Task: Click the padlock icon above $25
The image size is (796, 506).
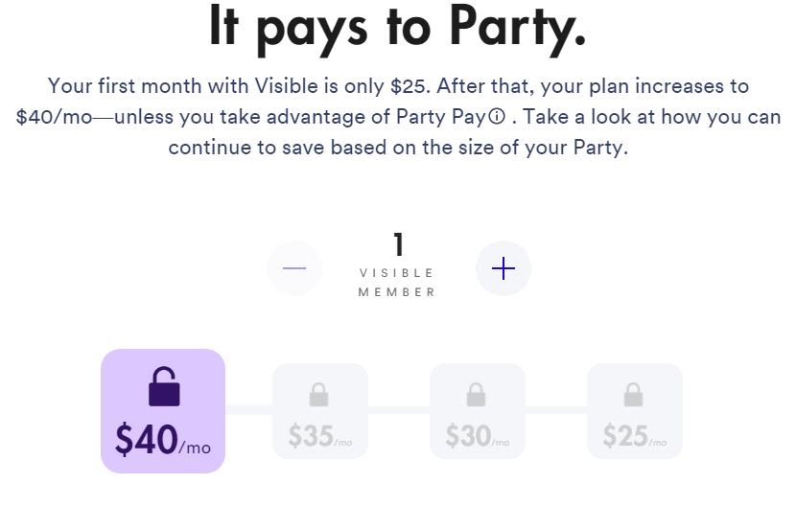Action: click(634, 395)
